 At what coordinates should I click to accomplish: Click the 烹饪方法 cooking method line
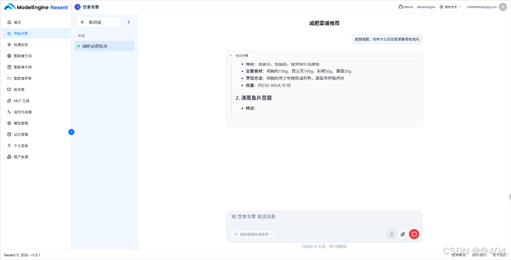pos(295,78)
